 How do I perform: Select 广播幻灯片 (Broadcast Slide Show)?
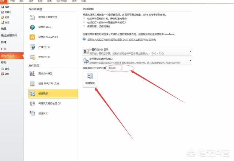[x=44, y=47]
